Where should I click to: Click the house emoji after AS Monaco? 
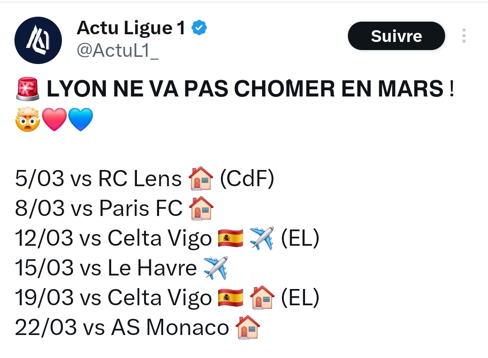click(x=248, y=327)
